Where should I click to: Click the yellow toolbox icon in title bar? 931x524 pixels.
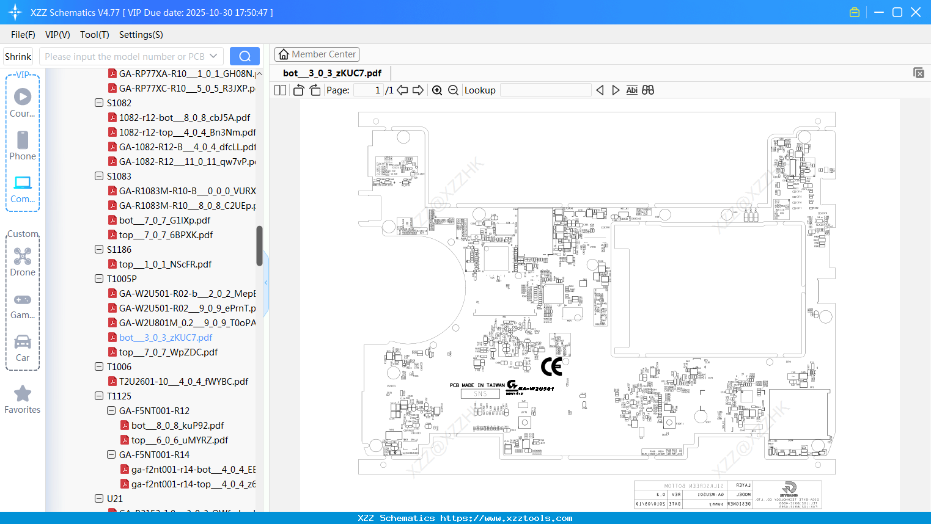(855, 12)
